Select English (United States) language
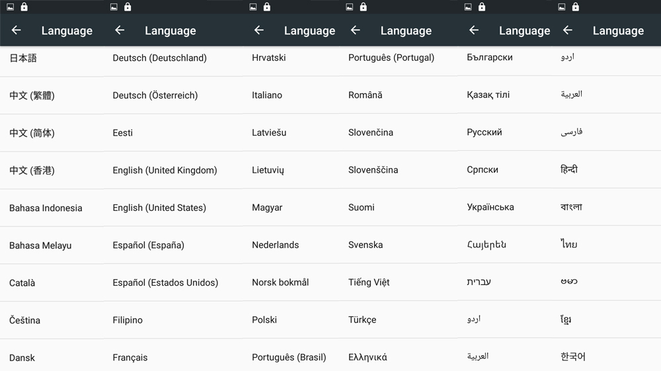This screenshot has width=661, height=371. click(x=159, y=208)
